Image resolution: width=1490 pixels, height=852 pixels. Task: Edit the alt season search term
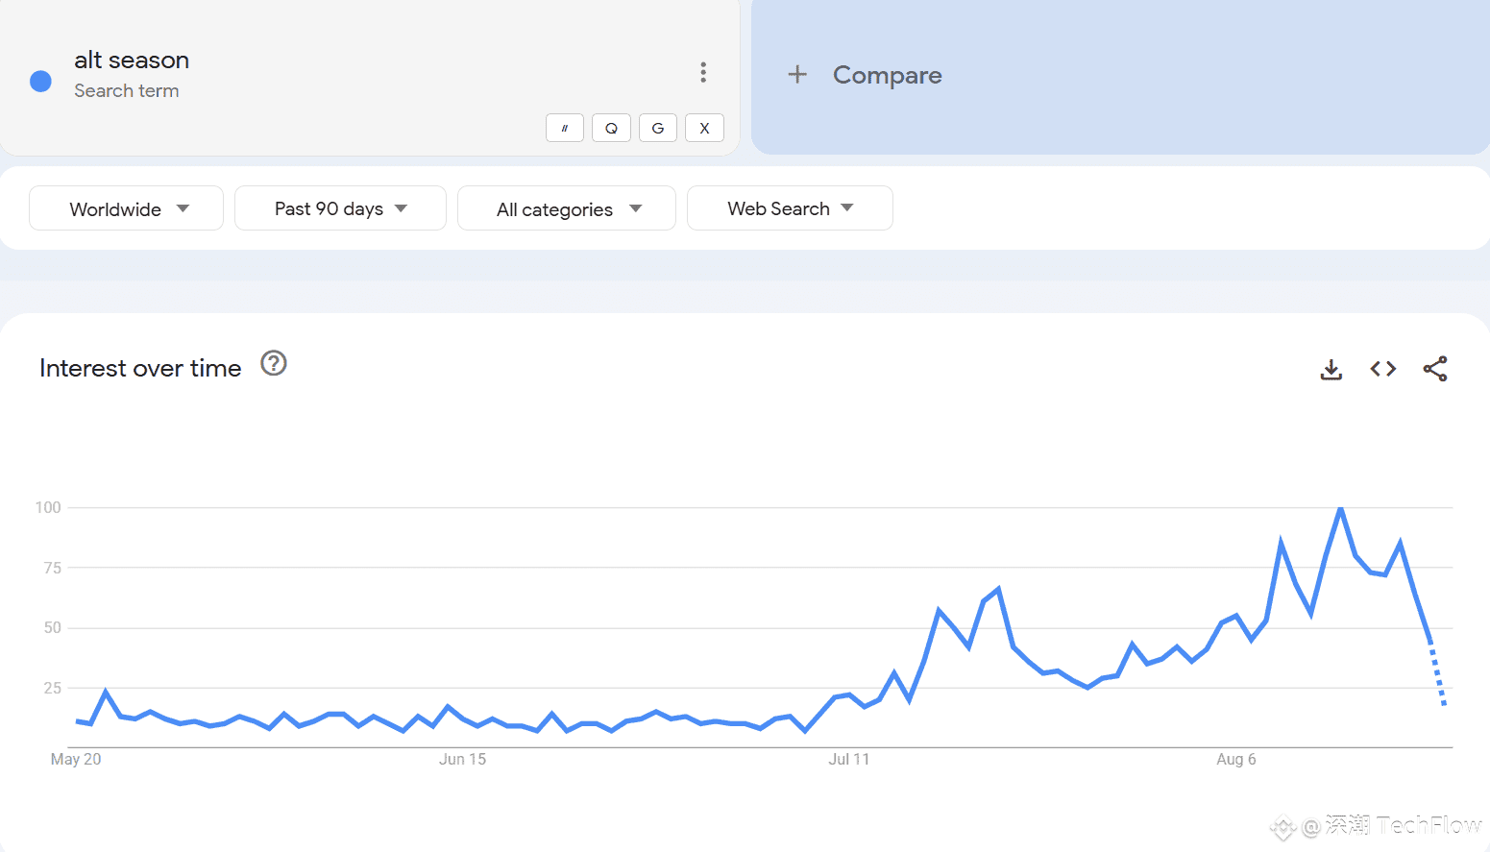(x=132, y=60)
